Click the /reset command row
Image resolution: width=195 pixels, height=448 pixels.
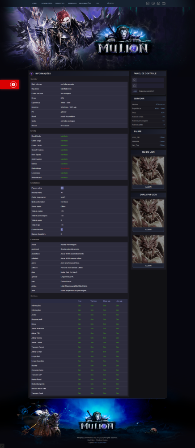coord(79,245)
